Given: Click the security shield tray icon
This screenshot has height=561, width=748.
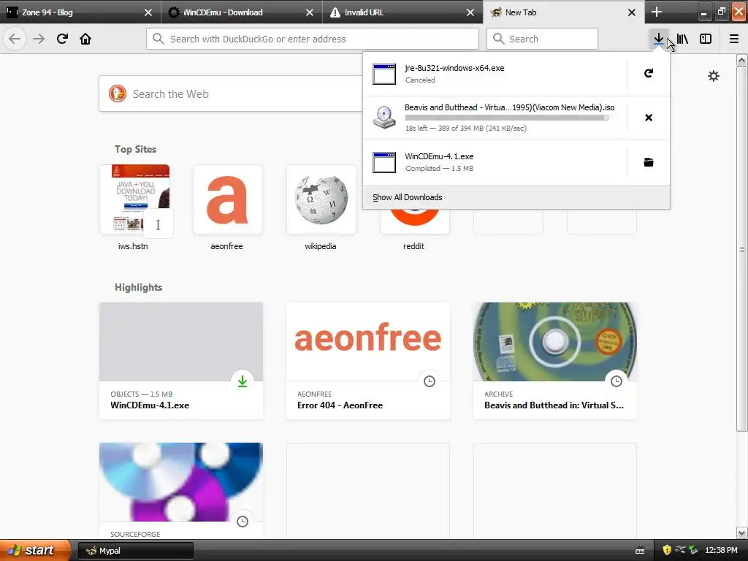Looking at the screenshot, I should pyautogui.click(x=667, y=550).
